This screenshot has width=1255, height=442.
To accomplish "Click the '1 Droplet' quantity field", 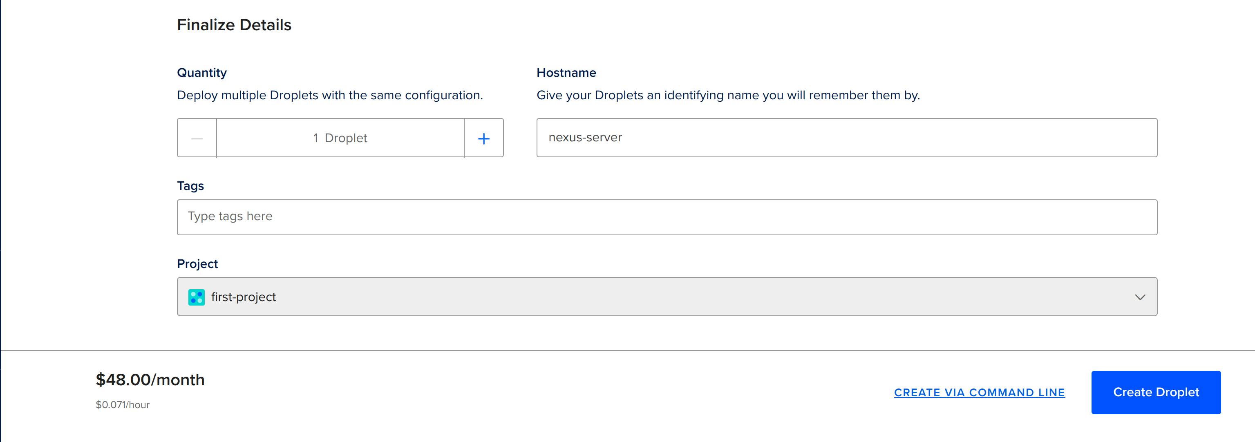I will click(x=340, y=138).
